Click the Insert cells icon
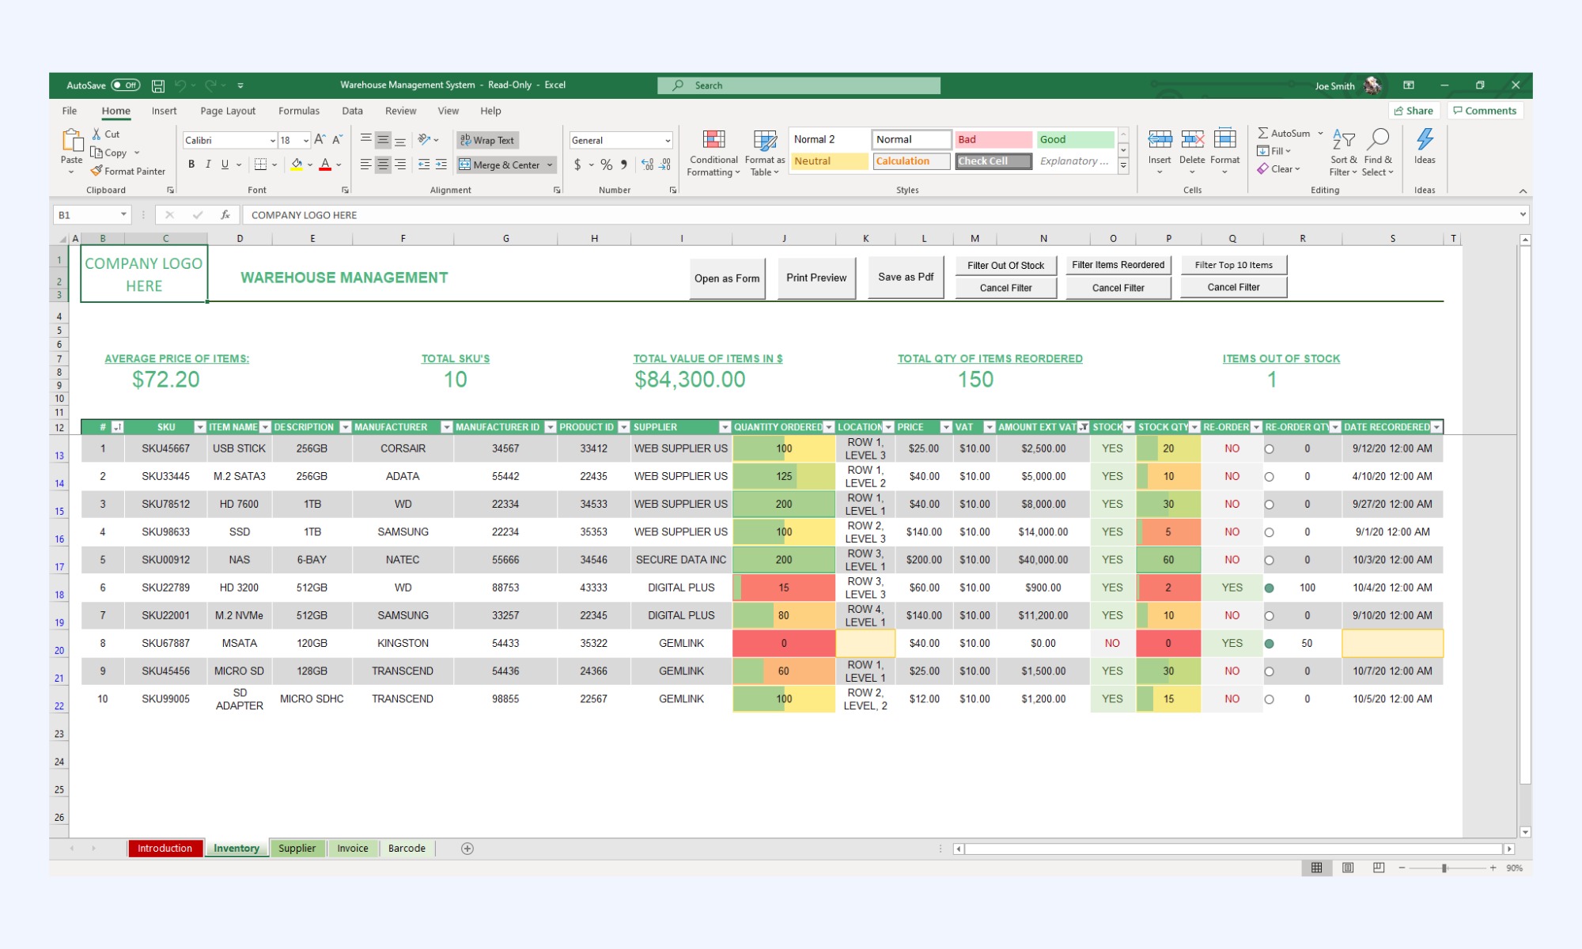This screenshot has width=1582, height=949. click(1160, 141)
